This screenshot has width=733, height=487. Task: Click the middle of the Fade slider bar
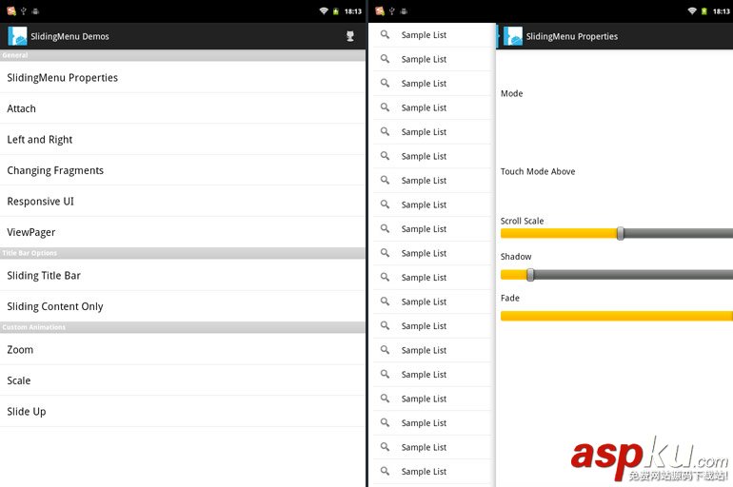point(616,316)
